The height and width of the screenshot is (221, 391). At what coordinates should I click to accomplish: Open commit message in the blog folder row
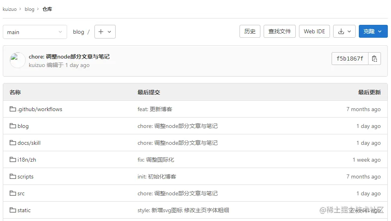coord(178,126)
